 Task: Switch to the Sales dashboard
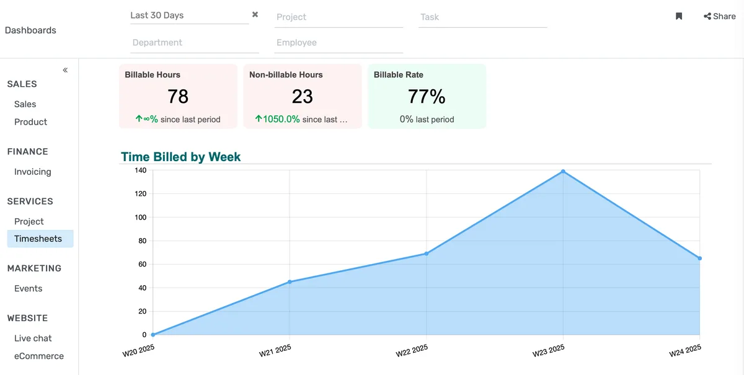25,104
